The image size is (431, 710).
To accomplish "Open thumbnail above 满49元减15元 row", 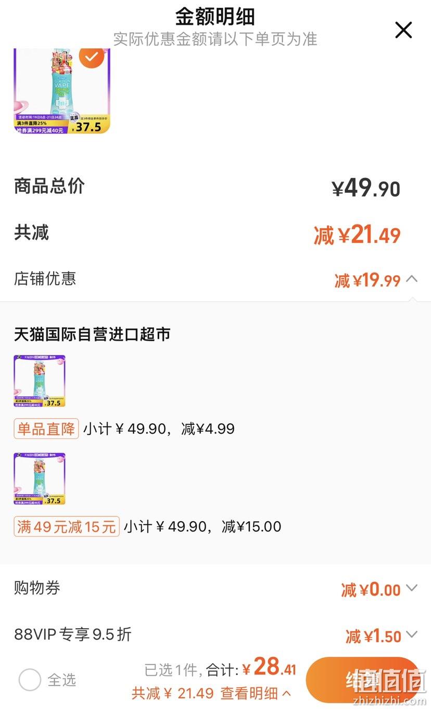I will [x=40, y=479].
